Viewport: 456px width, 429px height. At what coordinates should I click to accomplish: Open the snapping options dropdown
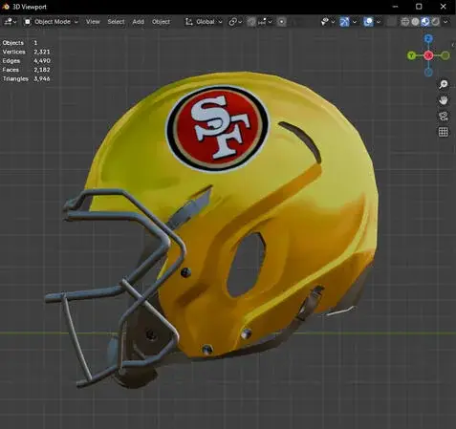pyautogui.click(x=265, y=22)
